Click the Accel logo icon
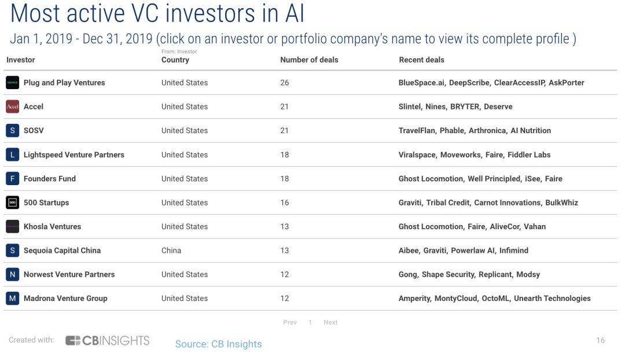 tap(13, 106)
